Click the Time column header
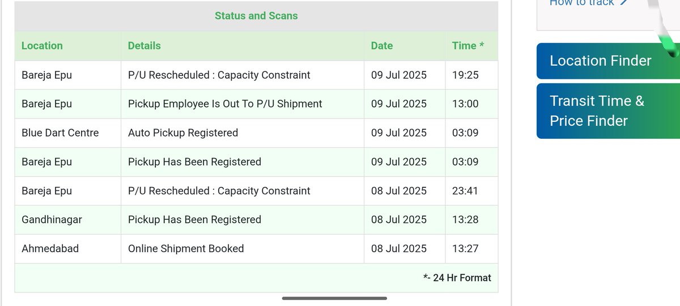 click(x=468, y=46)
